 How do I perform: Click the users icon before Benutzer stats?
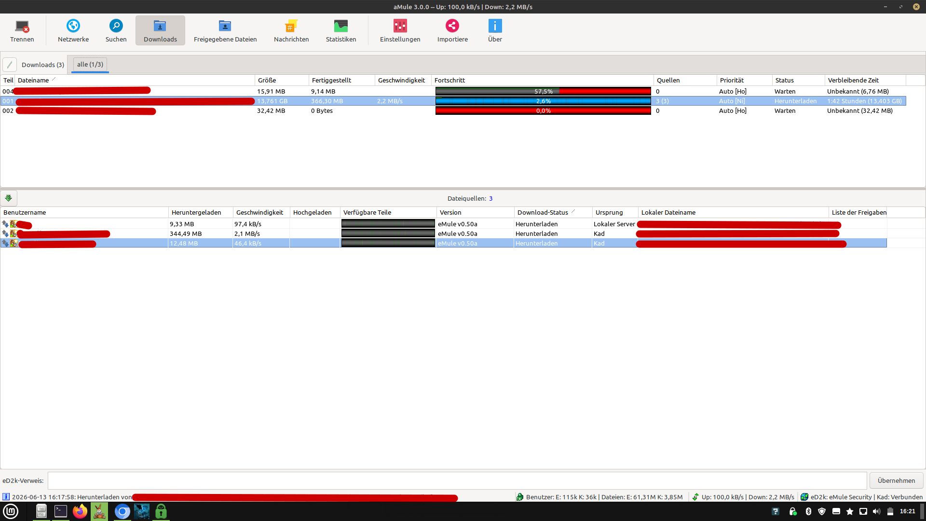point(520,497)
